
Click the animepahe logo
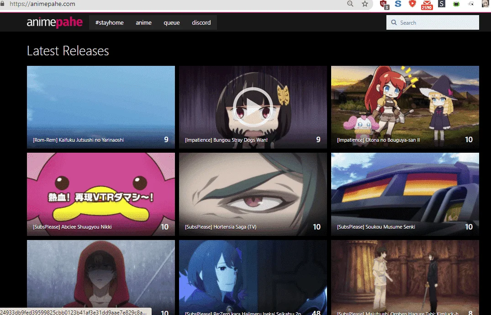pyautogui.click(x=54, y=22)
